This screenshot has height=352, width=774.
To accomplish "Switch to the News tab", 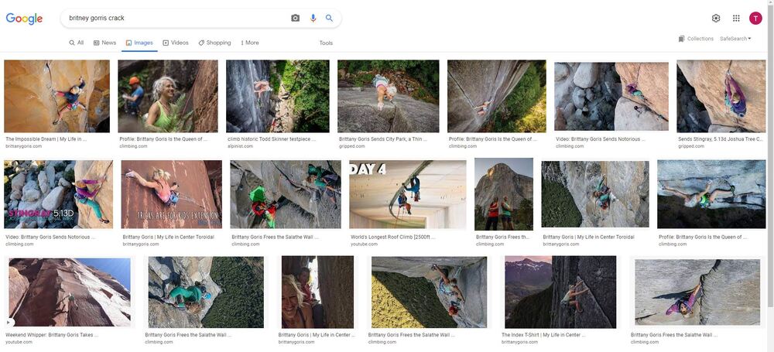I will point(104,43).
